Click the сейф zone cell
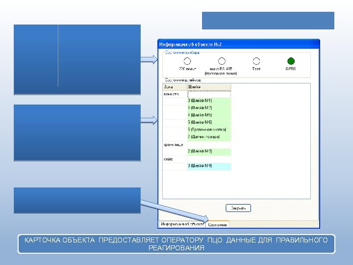Image resolution: width=353 pixels, height=265 pixels. pyautogui.click(x=175, y=159)
